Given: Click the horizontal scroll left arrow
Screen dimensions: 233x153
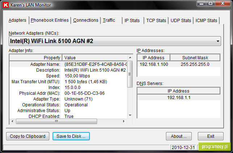Looking at the screenshot, I should click(x=12, y=121).
